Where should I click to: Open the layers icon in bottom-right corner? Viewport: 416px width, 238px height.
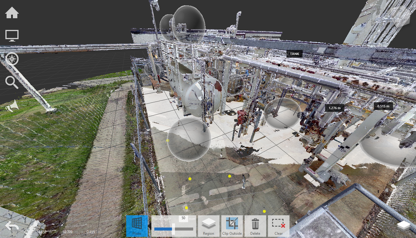[404, 226]
